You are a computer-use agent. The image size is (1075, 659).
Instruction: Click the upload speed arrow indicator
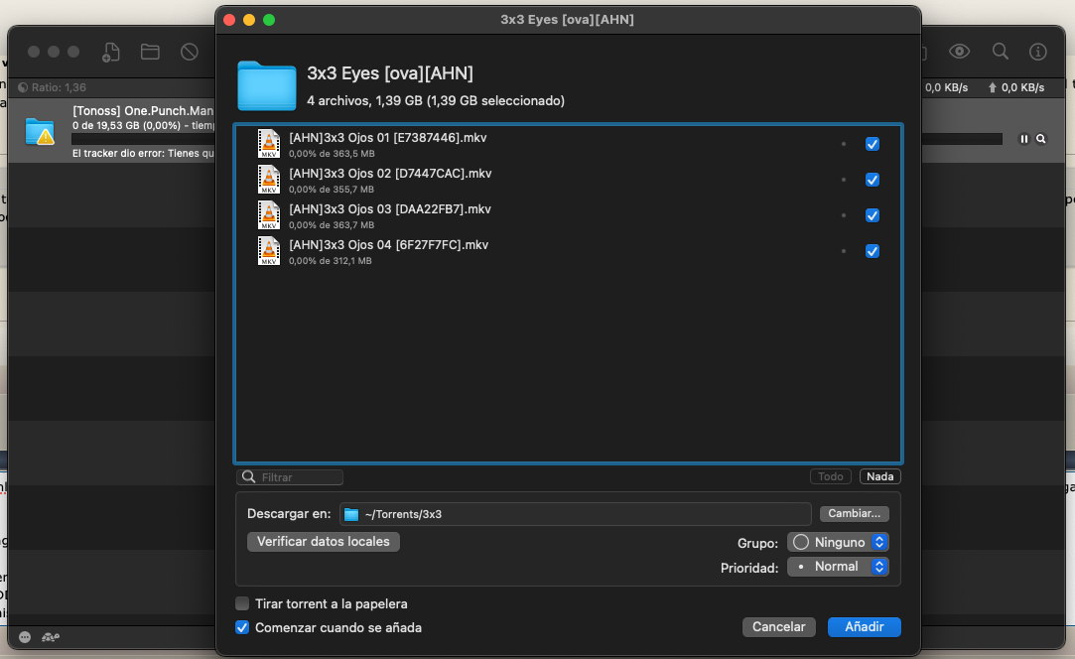(992, 87)
